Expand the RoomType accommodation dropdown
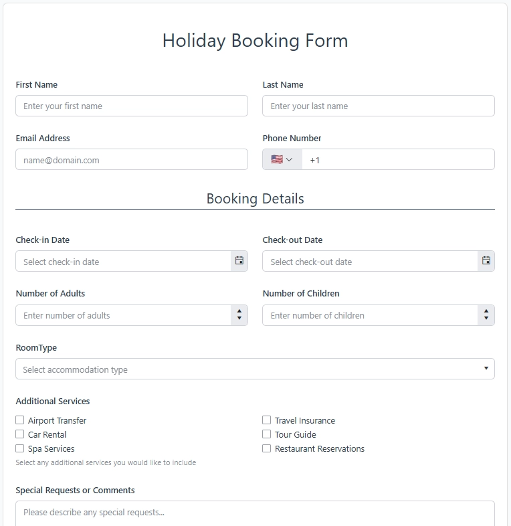The image size is (511, 526). pos(255,369)
